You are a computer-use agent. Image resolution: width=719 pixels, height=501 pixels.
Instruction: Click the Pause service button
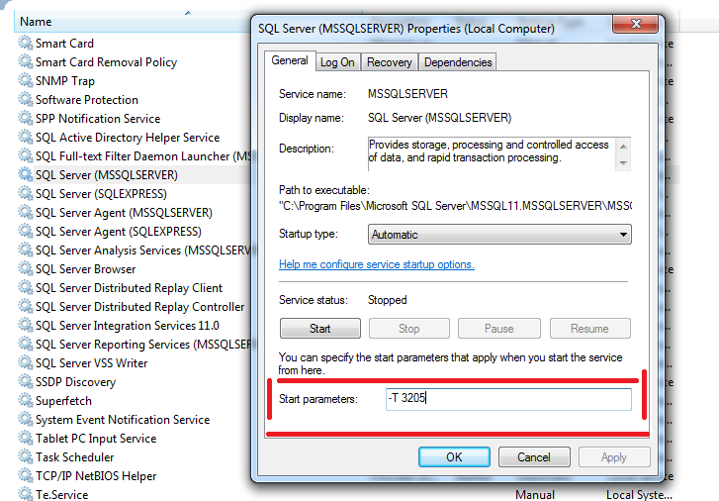498,329
